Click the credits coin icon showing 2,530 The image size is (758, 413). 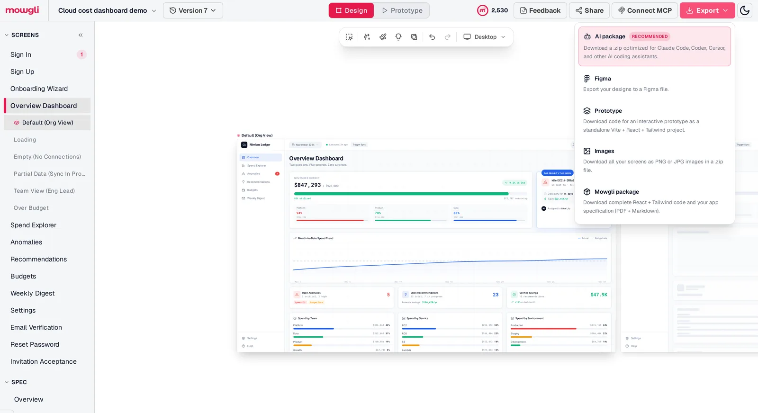tap(482, 10)
